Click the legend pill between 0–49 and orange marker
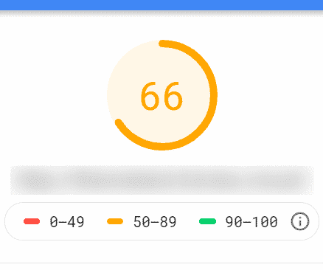The image size is (323, 270). pos(95,221)
